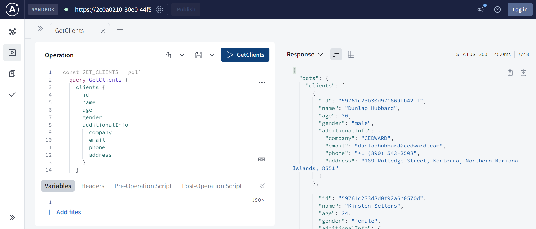Switch to the GetClients operation tab

(x=70, y=31)
